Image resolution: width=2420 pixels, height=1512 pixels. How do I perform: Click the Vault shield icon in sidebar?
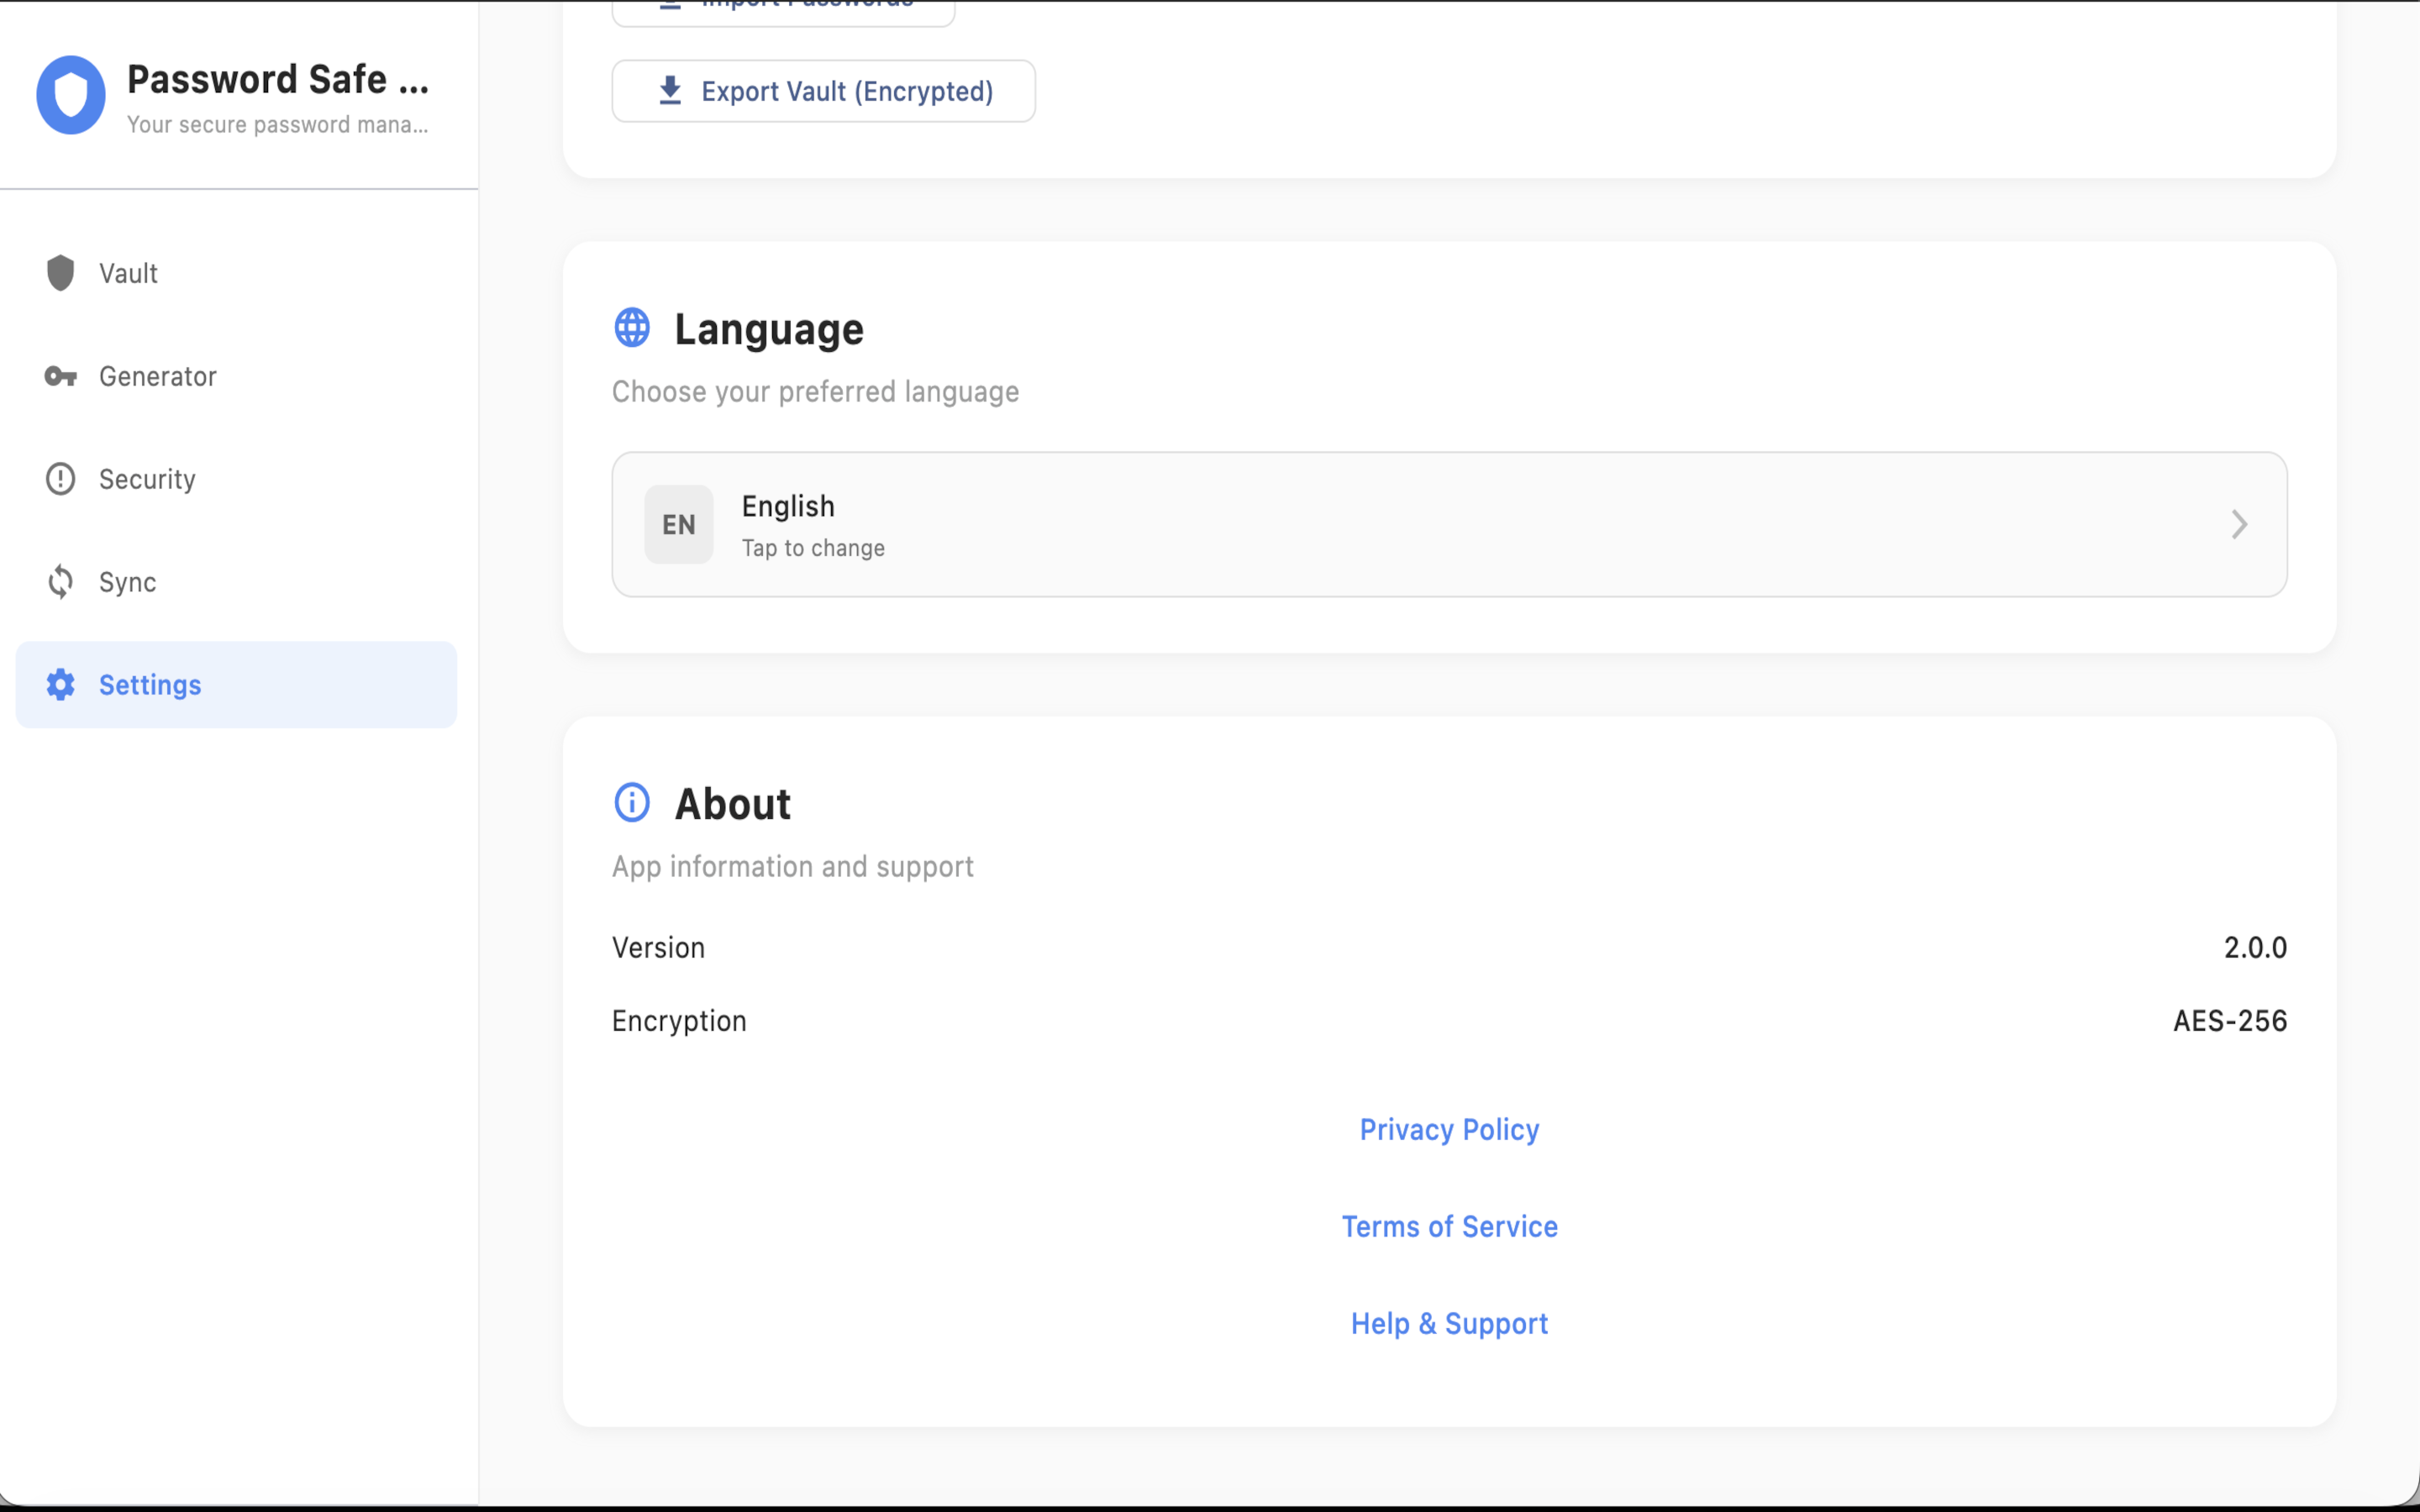[x=61, y=273]
